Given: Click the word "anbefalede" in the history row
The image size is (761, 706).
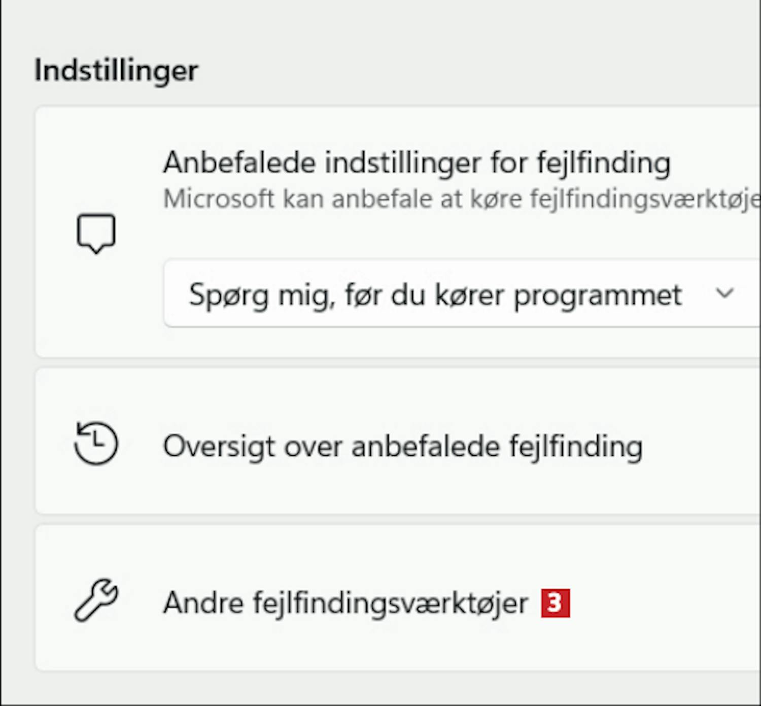Looking at the screenshot, I should point(426,447).
